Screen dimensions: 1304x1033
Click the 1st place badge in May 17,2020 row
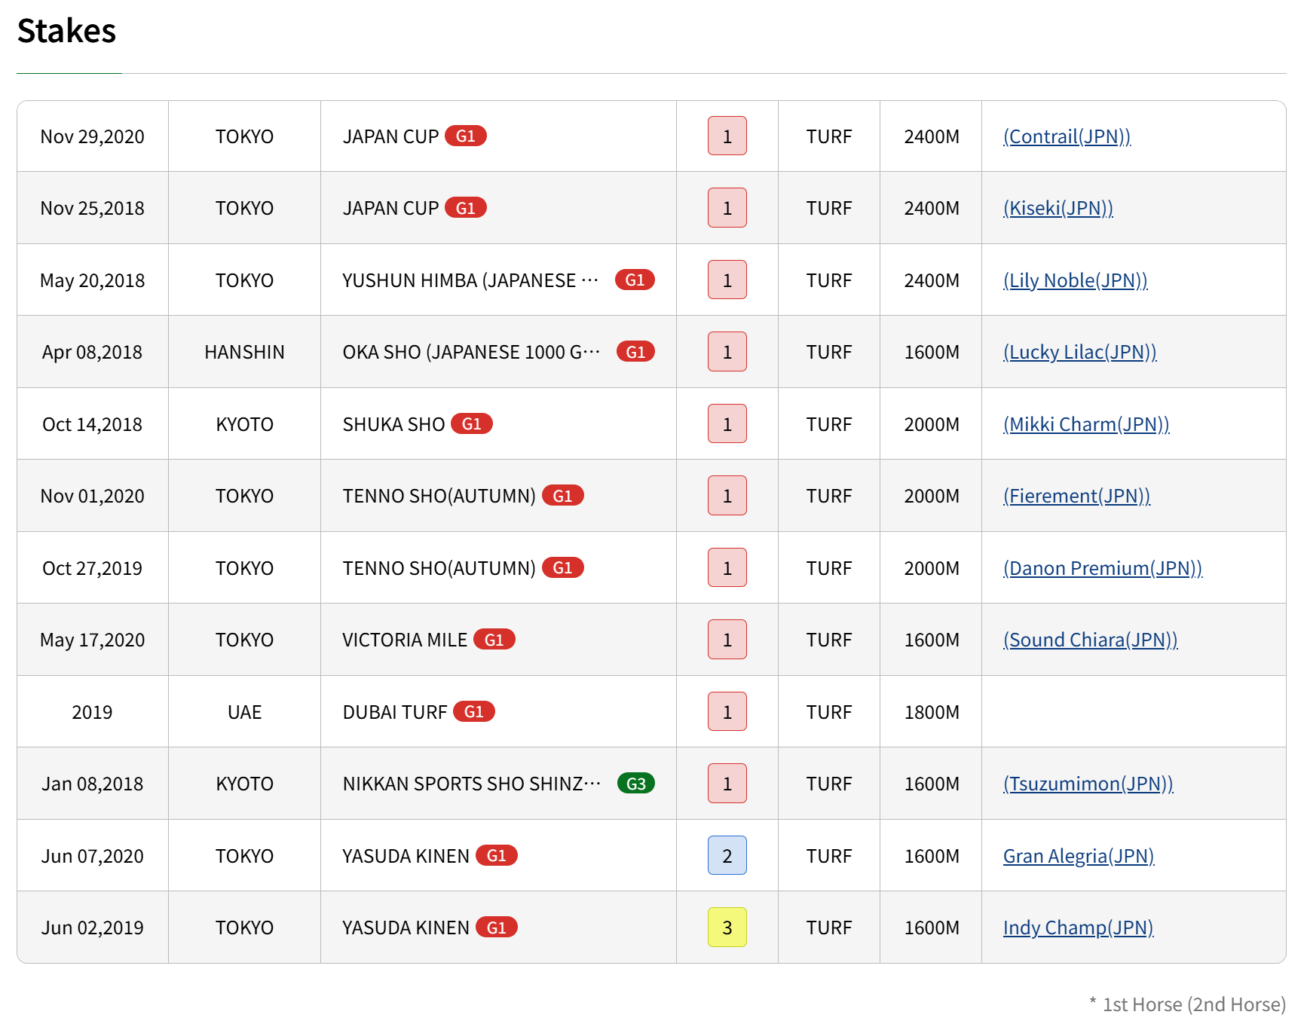(x=727, y=639)
